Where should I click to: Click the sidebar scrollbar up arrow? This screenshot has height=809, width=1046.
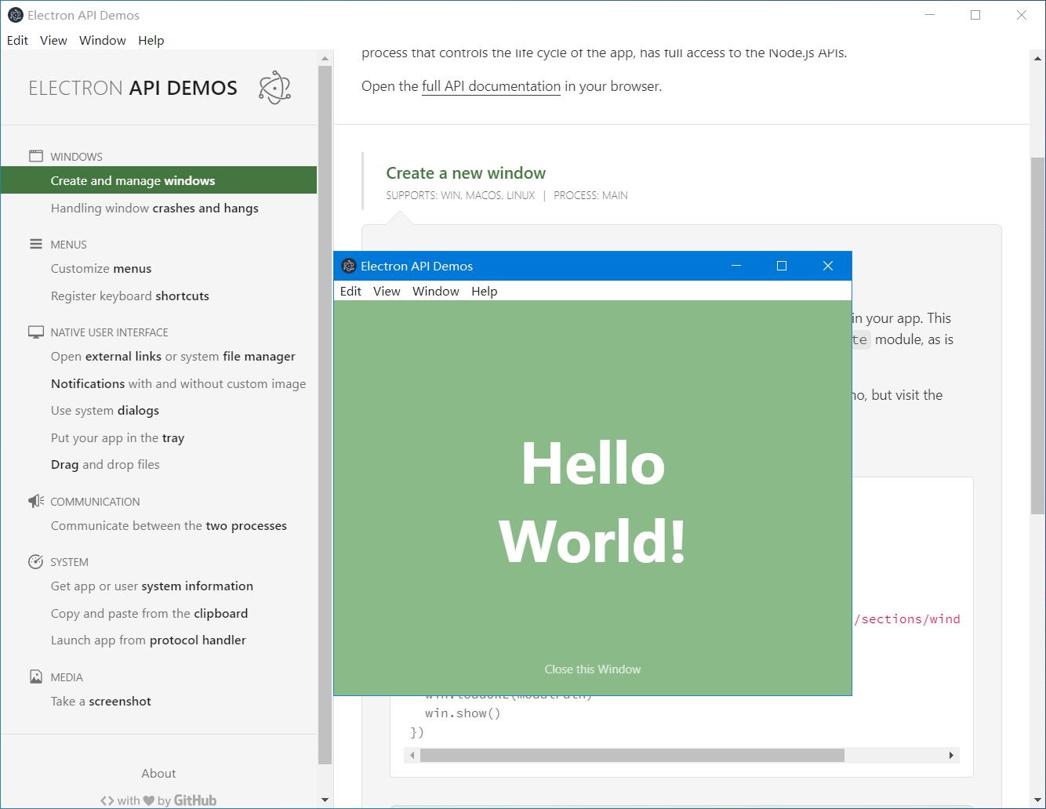(325, 59)
